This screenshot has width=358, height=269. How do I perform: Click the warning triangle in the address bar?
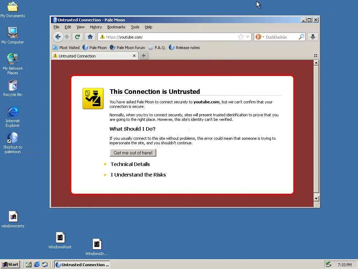102,37
